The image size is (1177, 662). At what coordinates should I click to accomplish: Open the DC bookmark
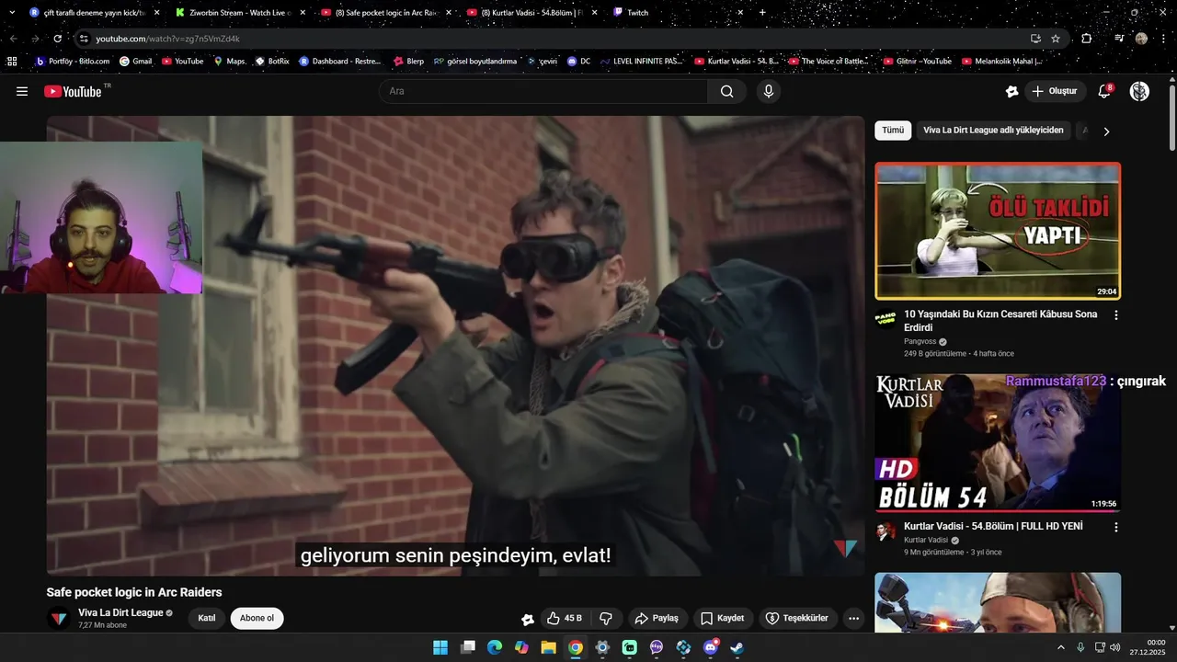coord(578,61)
